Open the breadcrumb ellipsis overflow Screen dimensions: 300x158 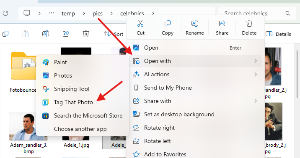tap(52, 13)
